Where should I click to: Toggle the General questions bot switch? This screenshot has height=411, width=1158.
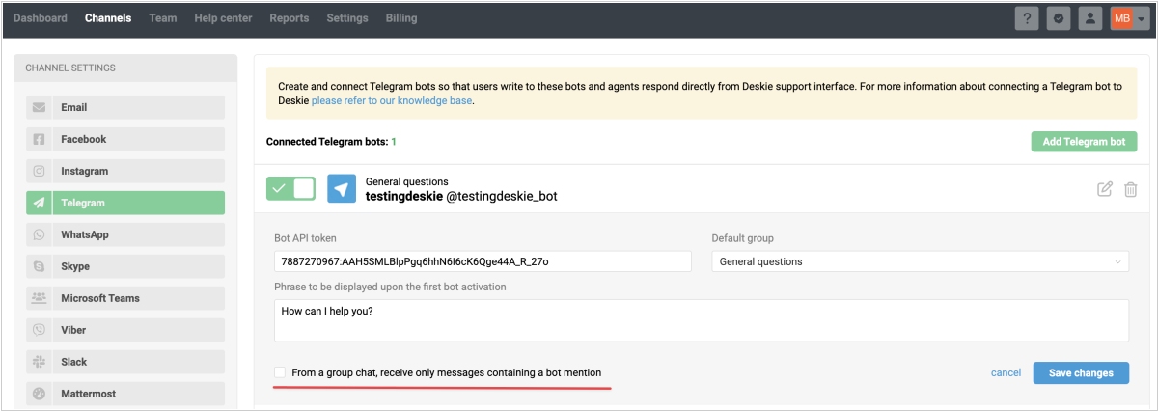pos(290,189)
